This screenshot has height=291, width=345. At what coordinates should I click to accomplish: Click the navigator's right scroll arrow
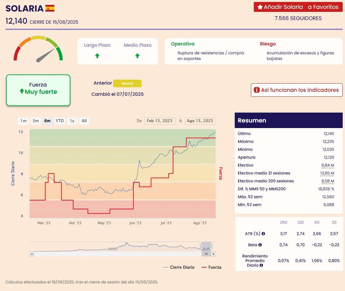214,254
